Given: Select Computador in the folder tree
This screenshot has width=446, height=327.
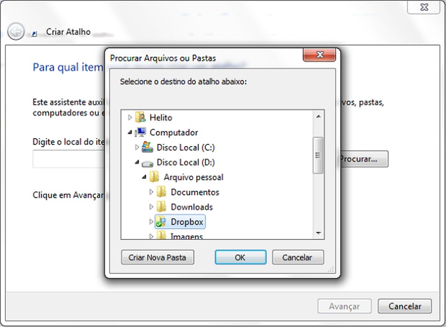Looking at the screenshot, I should [174, 132].
